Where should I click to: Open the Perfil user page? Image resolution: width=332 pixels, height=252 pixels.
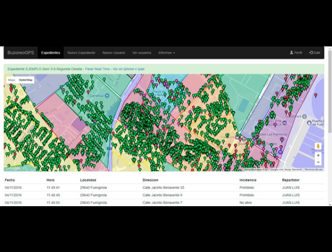pos(296,53)
